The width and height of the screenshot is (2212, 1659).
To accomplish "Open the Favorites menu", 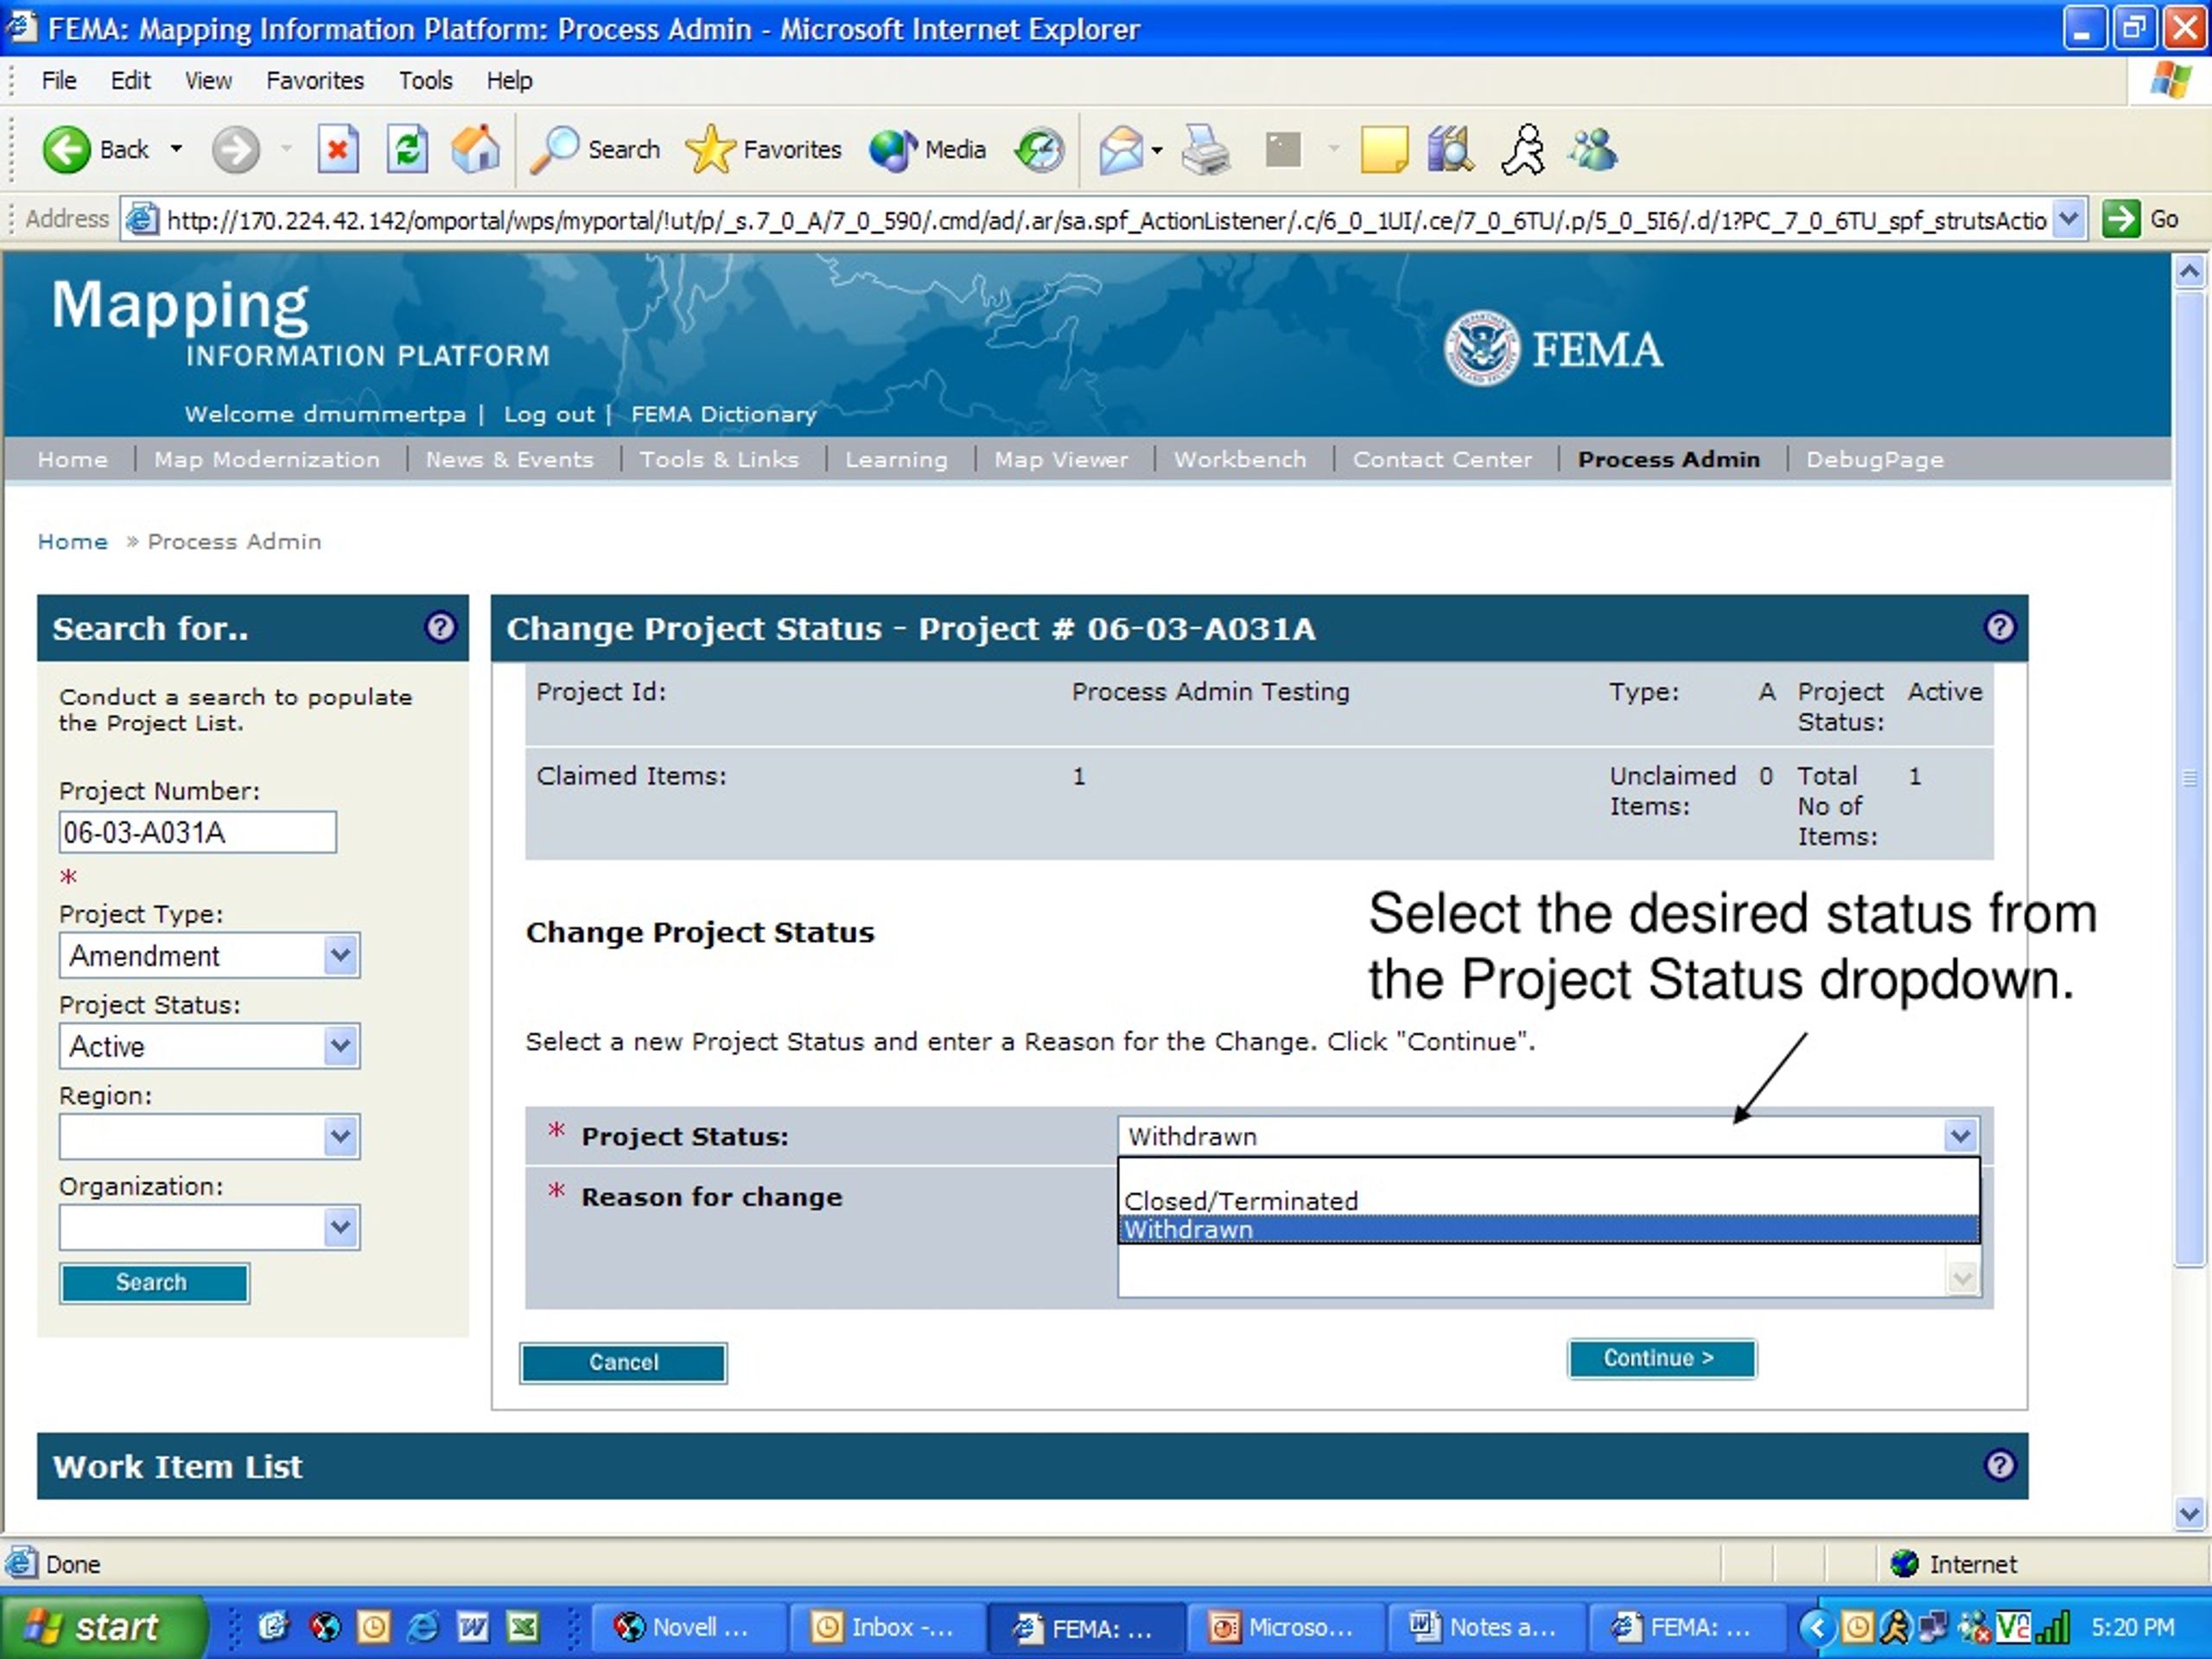I will 315,80.
